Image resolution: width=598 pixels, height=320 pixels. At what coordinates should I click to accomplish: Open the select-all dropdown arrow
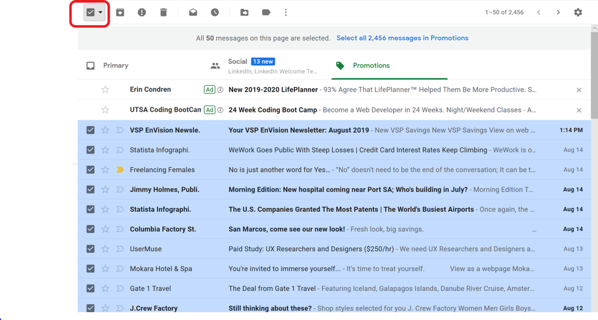point(101,12)
